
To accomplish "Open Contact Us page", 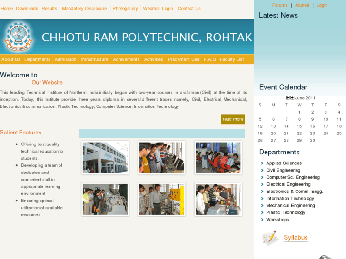I will (189, 9).
